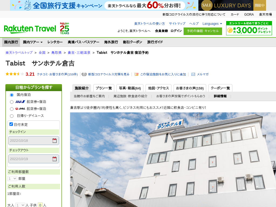The width and height of the screenshot is (276, 207).
Task: Switch to the 写真・動画(64) tab
Action: click(130, 88)
